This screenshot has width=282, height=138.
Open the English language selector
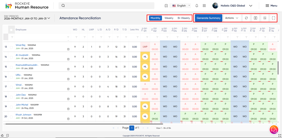tap(181, 6)
